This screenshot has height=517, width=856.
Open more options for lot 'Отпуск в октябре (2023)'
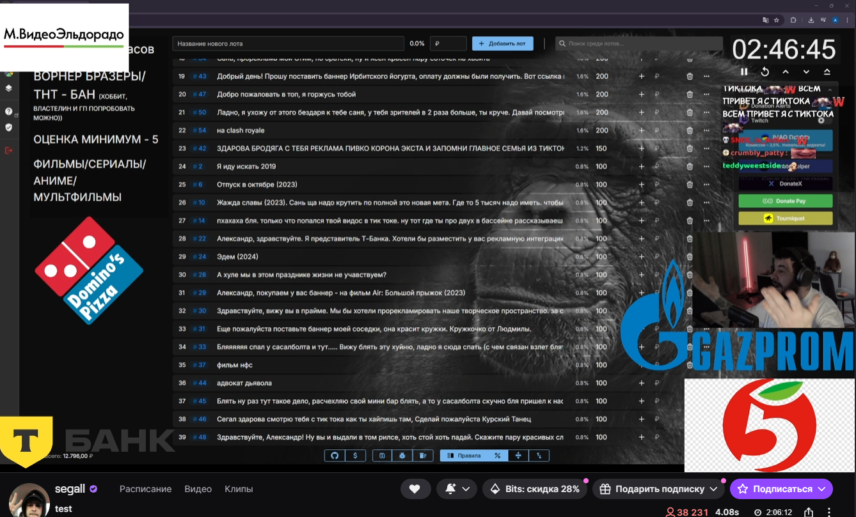click(706, 185)
